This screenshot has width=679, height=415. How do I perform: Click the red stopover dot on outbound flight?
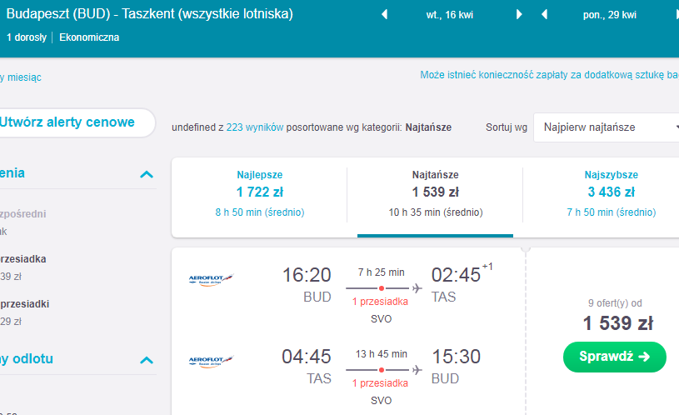pyautogui.click(x=382, y=288)
